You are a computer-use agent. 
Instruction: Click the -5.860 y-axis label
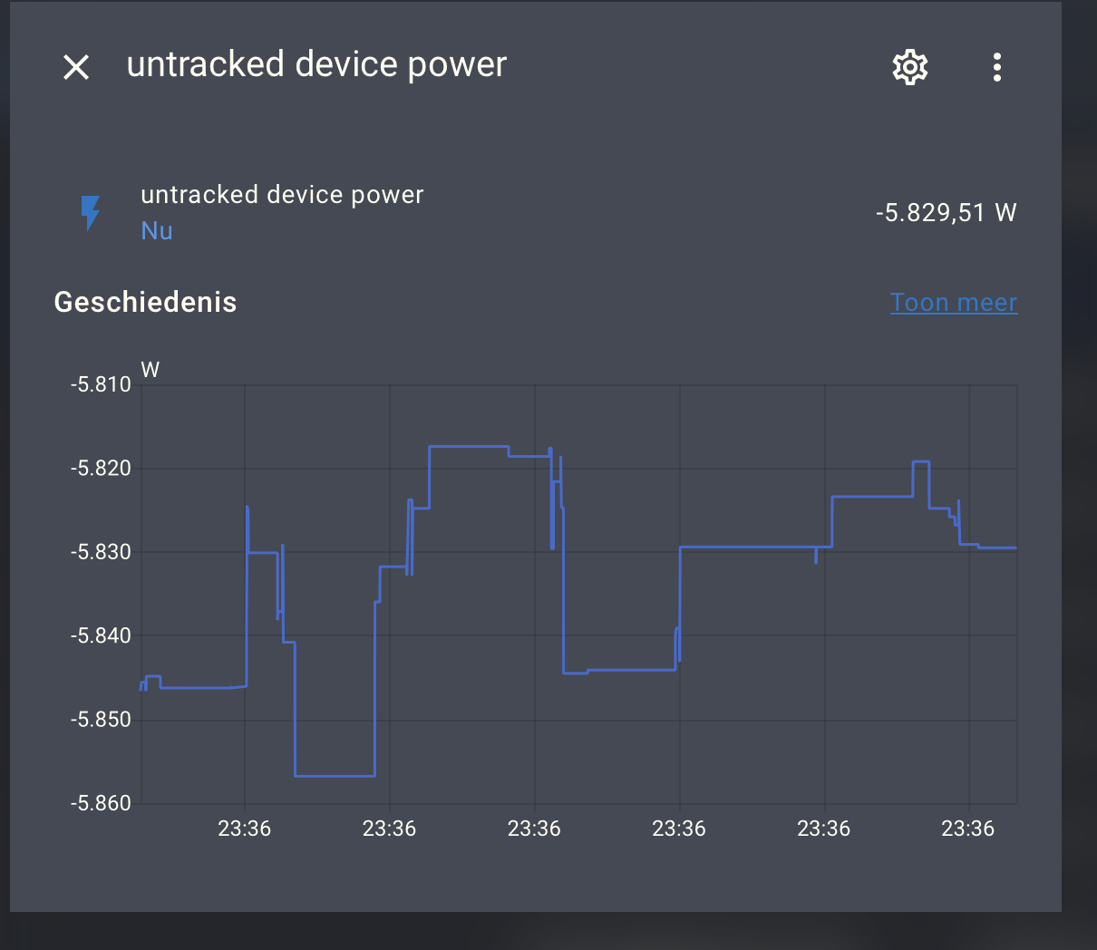tap(101, 803)
